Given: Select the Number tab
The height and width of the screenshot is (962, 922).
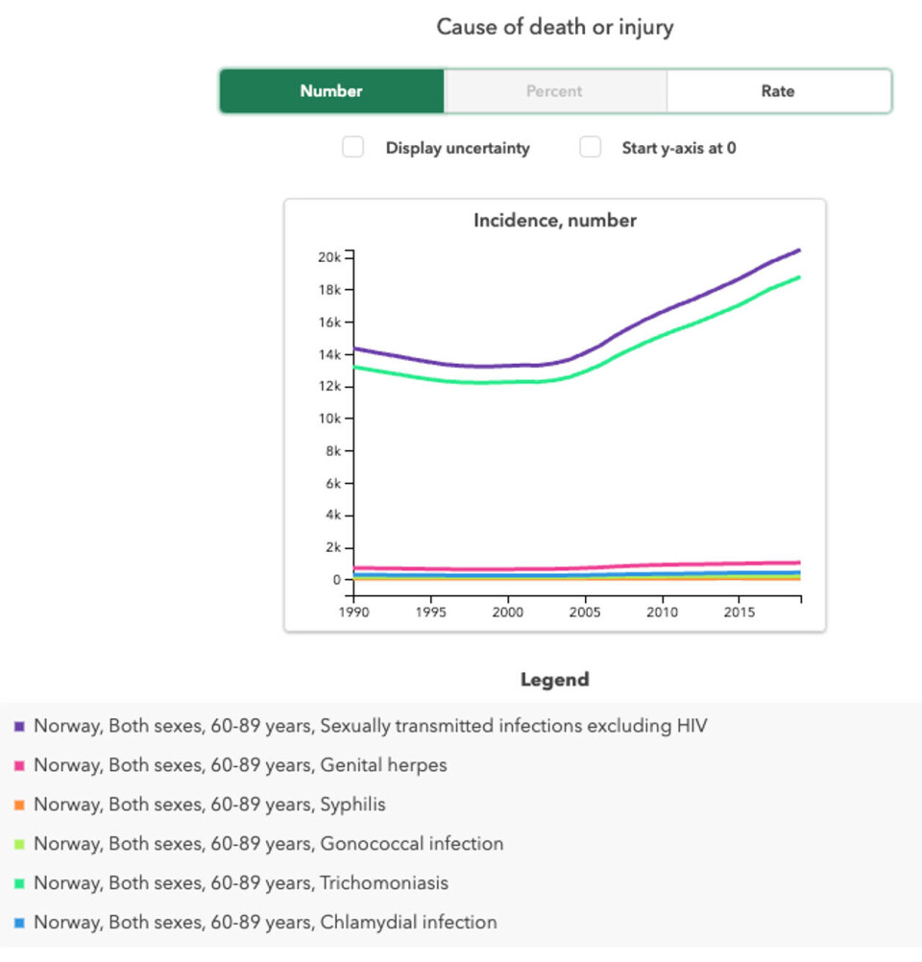Looking at the screenshot, I should pyautogui.click(x=331, y=91).
